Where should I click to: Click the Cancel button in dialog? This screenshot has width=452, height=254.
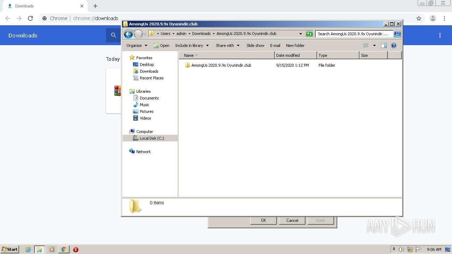[292, 220]
